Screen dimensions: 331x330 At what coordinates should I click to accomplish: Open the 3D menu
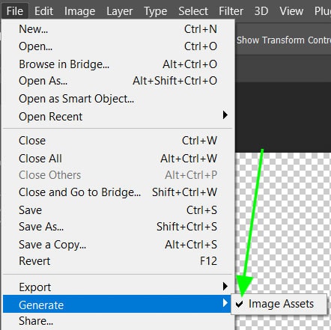pos(261,11)
